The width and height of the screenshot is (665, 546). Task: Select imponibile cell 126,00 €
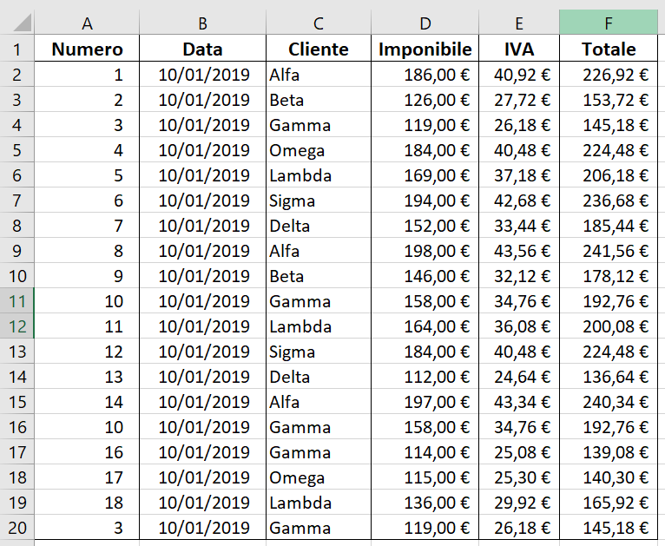[x=425, y=100]
